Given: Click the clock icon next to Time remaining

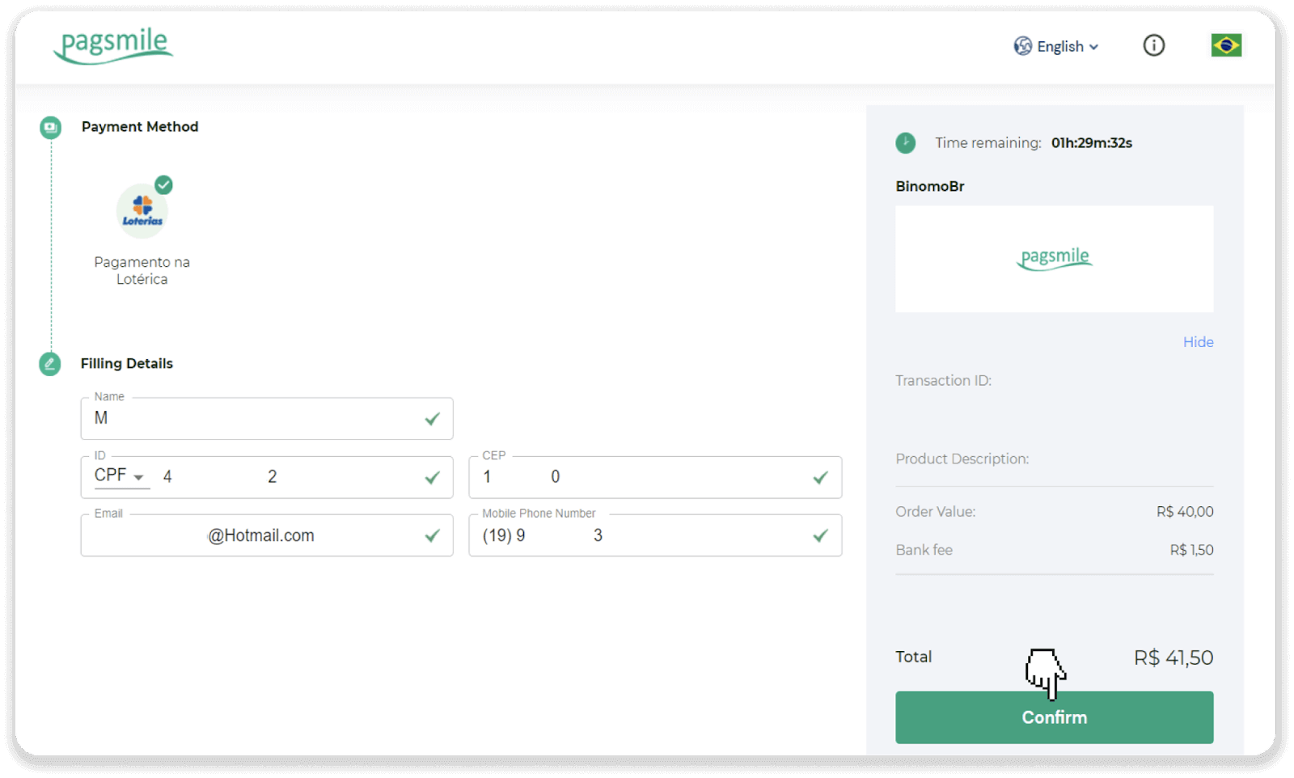Looking at the screenshot, I should click(905, 142).
